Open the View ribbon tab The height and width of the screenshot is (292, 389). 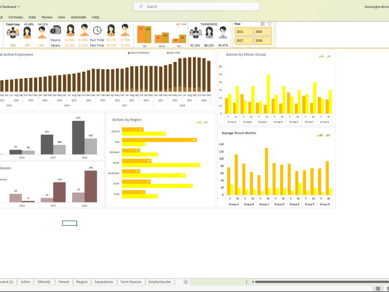[x=61, y=17]
